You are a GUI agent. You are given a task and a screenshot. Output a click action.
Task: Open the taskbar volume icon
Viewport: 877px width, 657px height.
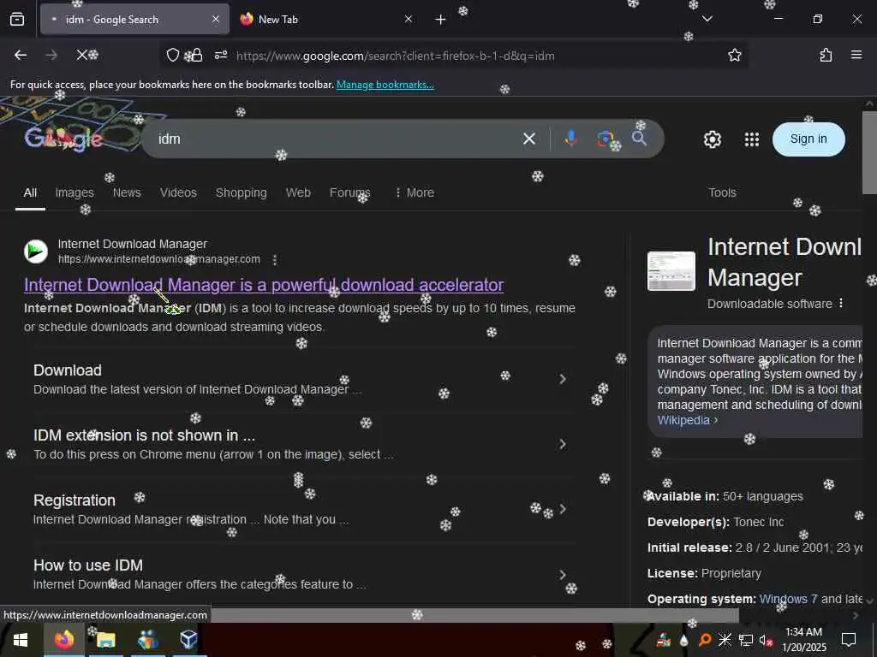click(x=765, y=640)
